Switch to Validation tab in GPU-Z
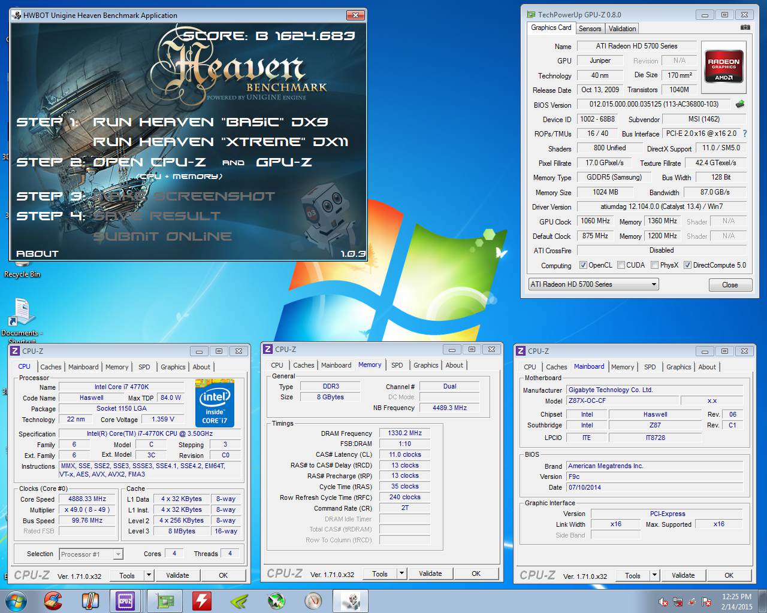 622,29
